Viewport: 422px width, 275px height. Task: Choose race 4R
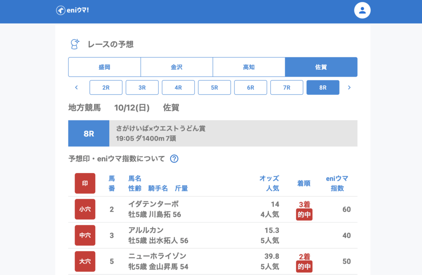pos(178,87)
